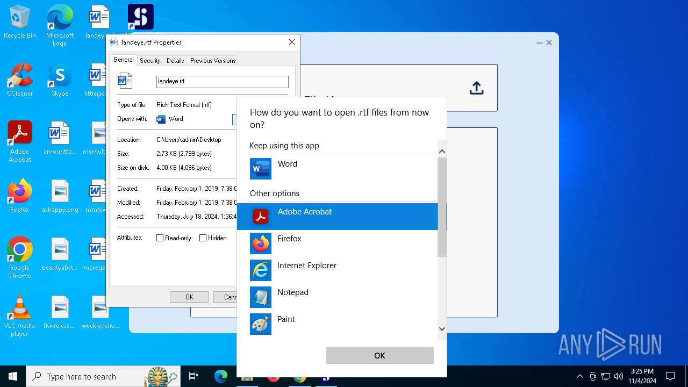Select the weeklydeliv file on the desktop
The image size is (688, 387).
click(x=100, y=312)
